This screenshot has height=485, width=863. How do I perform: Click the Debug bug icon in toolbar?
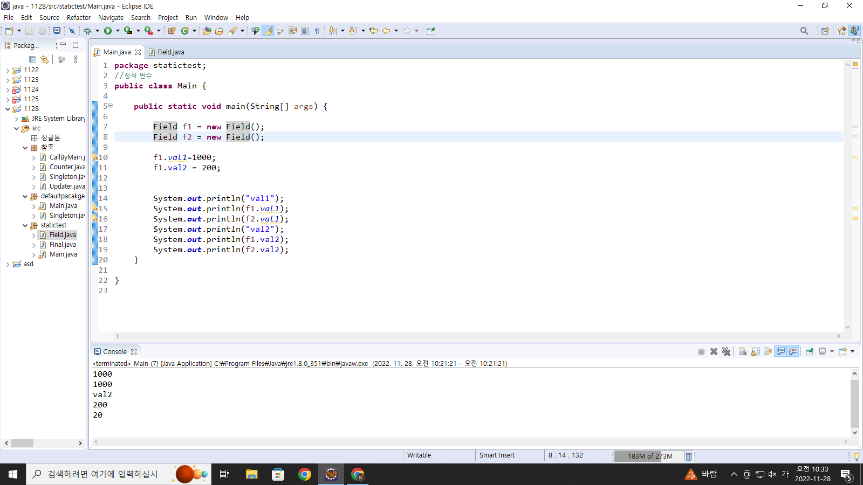point(87,31)
